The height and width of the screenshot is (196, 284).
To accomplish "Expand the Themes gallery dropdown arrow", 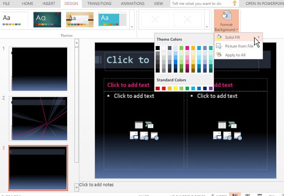I will [132, 27].
